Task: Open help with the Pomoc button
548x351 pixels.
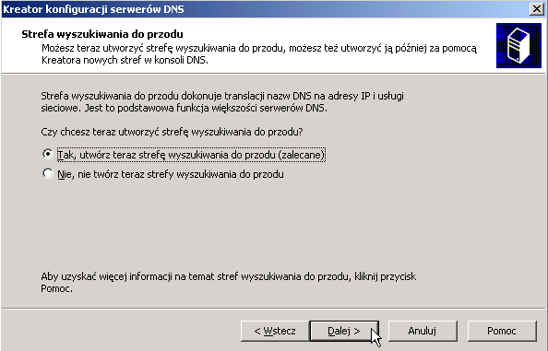Action: (x=502, y=331)
